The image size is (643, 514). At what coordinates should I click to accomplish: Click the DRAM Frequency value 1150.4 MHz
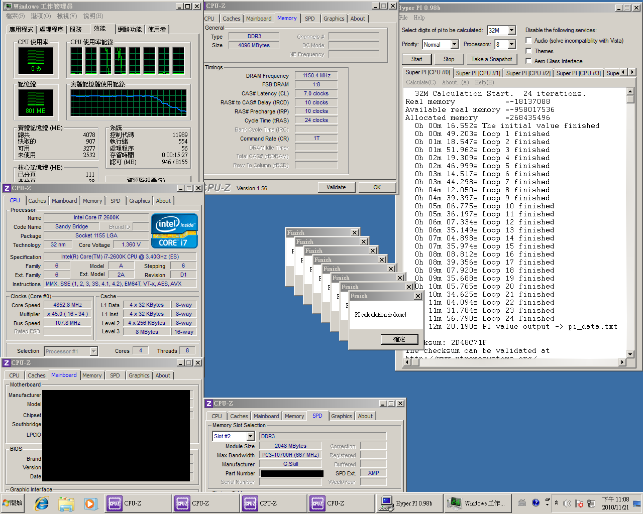316,76
